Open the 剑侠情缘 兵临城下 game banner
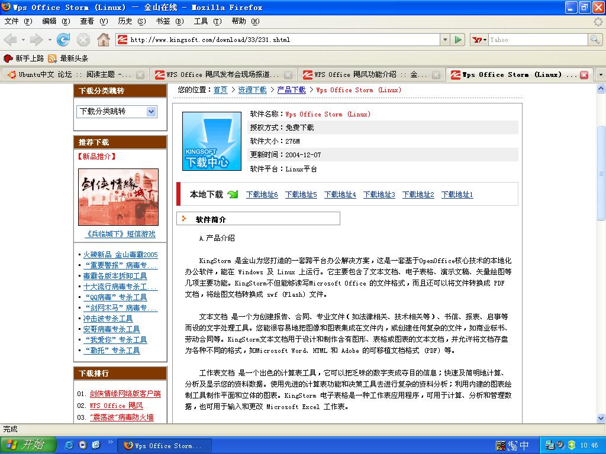 (x=118, y=197)
